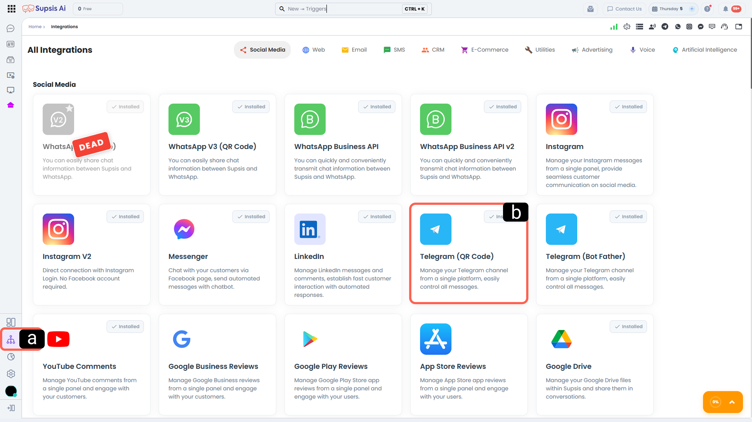Expand the sidebar with the arrow-panel icon
752x422 pixels.
[11, 408]
